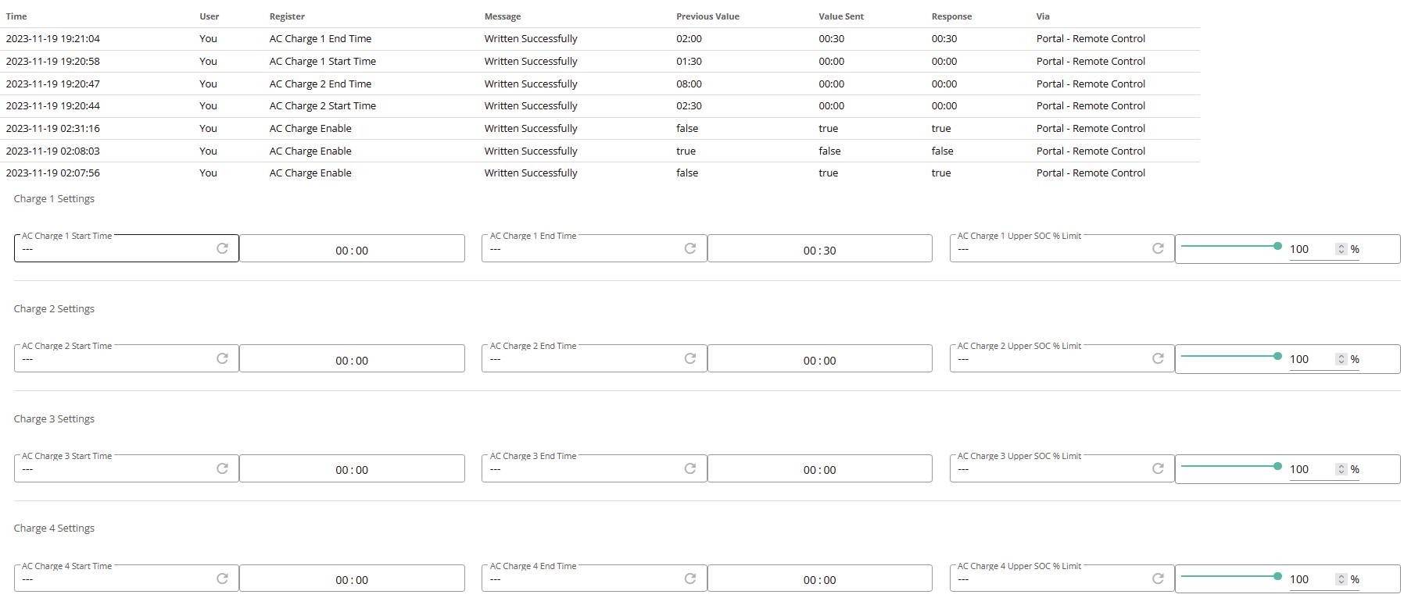Viewport: 1404px width, 598px height.
Task: Click the Register column header
Action: click(287, 16)
